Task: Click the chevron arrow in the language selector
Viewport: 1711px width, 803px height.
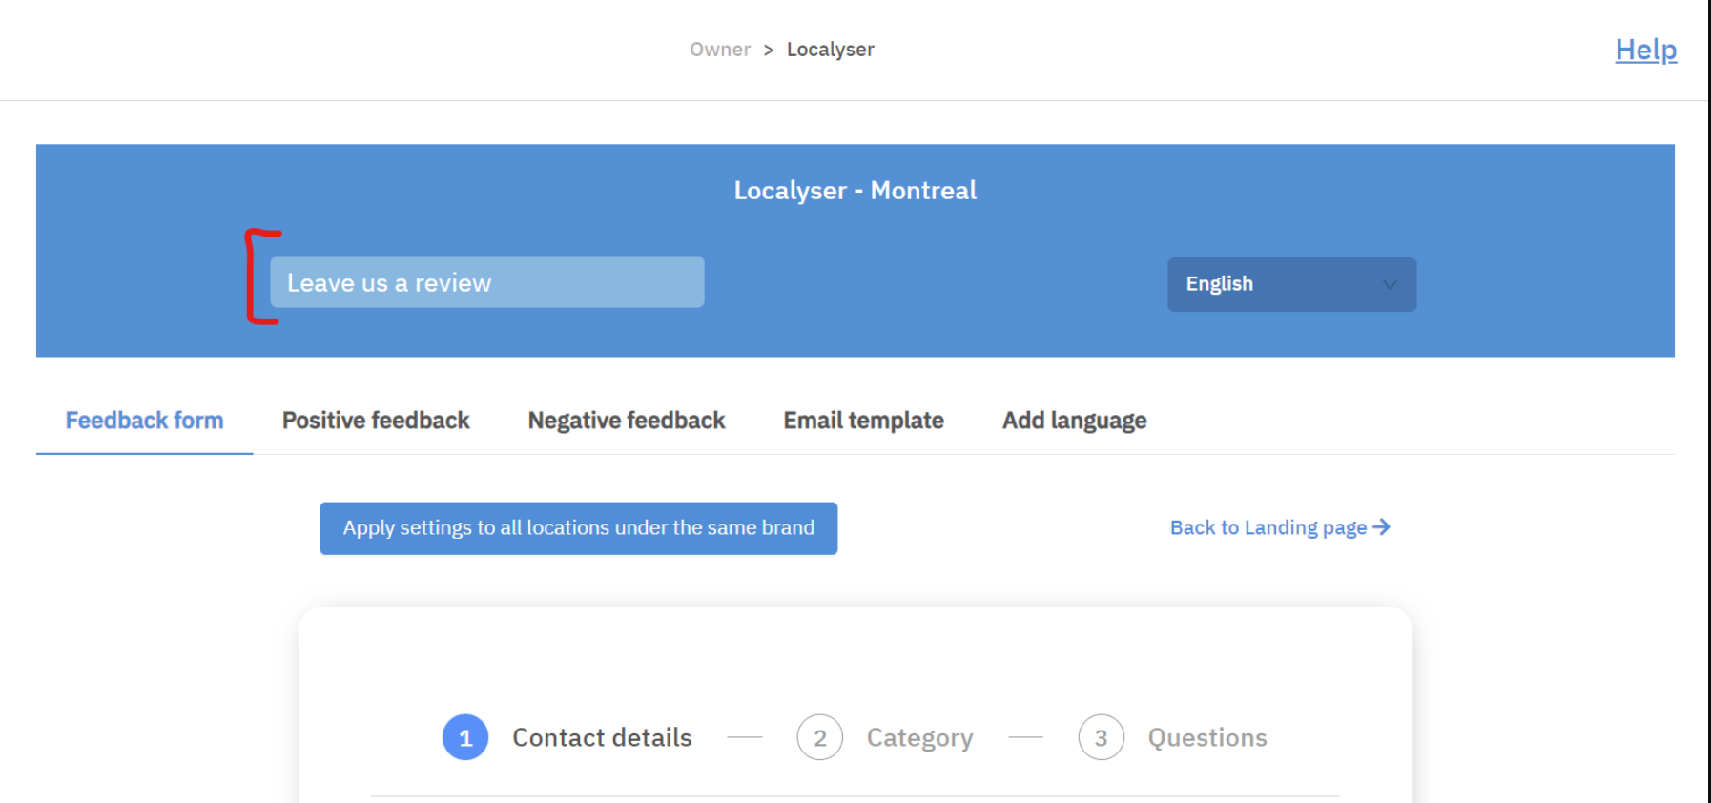Action: click(1390, 284)
